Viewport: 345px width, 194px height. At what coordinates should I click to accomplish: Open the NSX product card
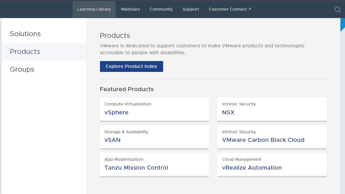tap(272, 109)
